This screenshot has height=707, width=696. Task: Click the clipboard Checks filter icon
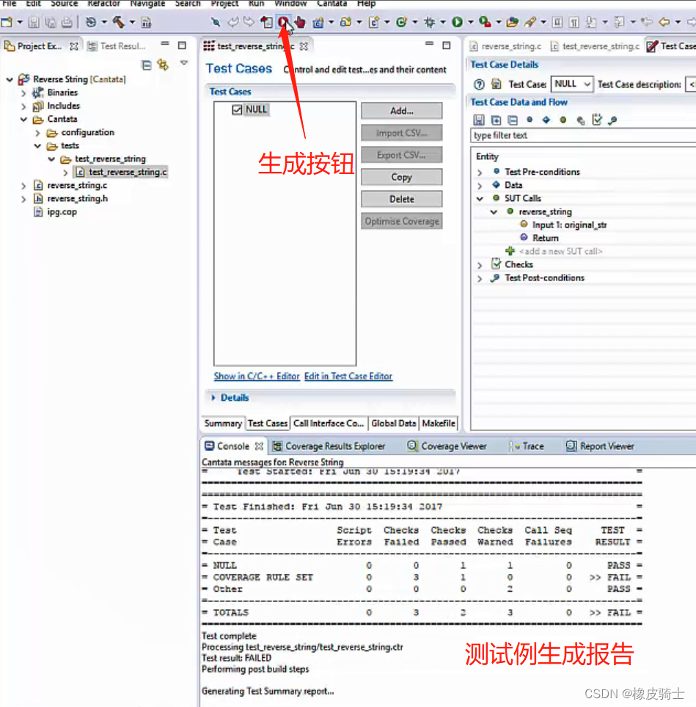pos(597,120)
